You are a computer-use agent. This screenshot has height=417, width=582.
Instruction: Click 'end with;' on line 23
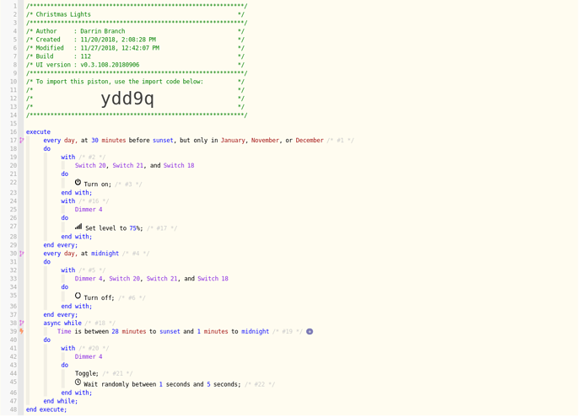coord(77,193)
